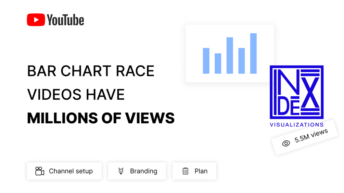Click the video camera icon in Channel setup
This screenshot has width=344, height=193.
point(40,171)
